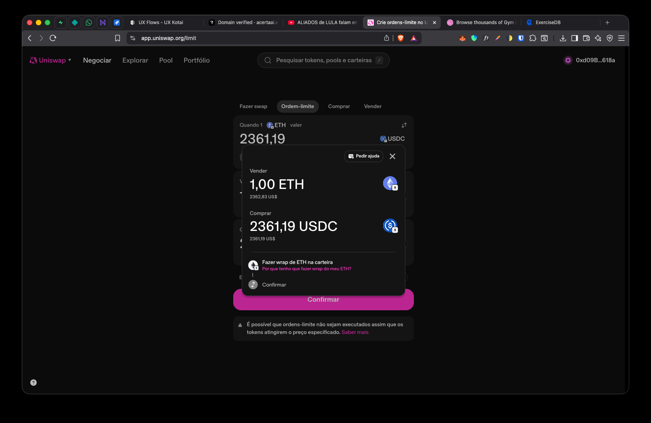Click the token search field
This screenshot has width=651, height=423.
point(324,60)
